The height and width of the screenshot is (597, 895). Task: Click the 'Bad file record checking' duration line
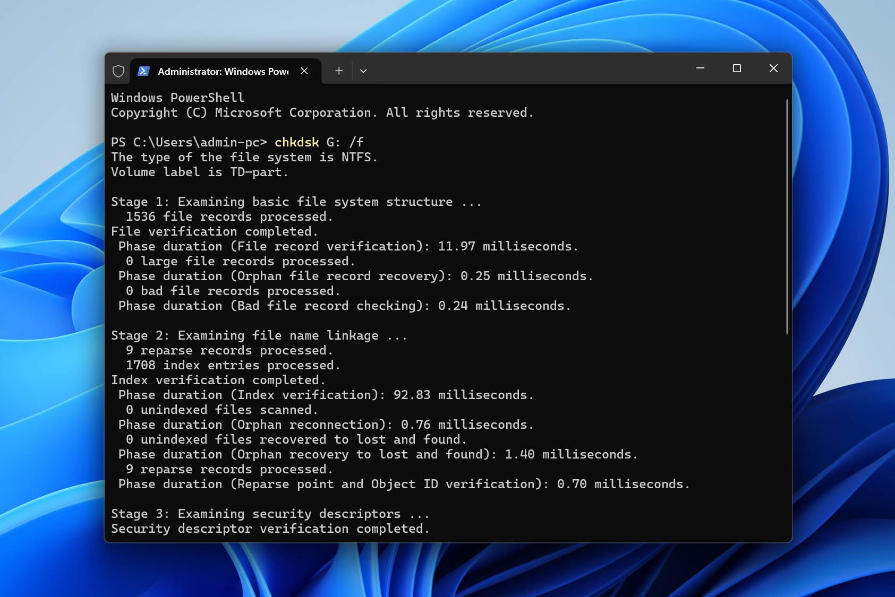pyautogui.click(x=344, y=306)
